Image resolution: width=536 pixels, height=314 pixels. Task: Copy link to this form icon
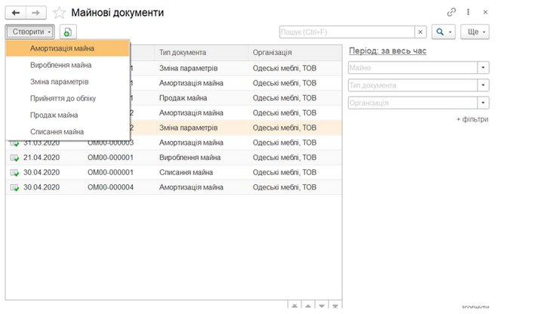(452, 13)
